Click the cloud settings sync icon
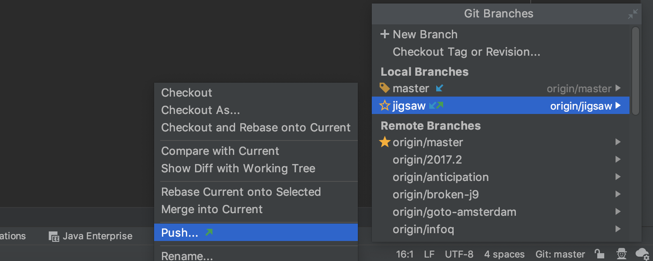Screen dimensions: 653x261 coord(643,254)
